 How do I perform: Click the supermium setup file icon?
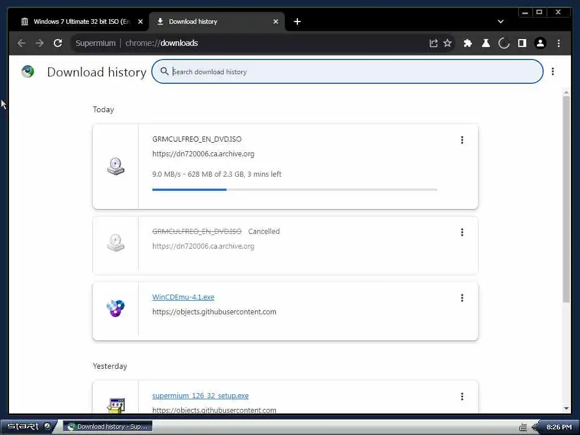[116, 406]
